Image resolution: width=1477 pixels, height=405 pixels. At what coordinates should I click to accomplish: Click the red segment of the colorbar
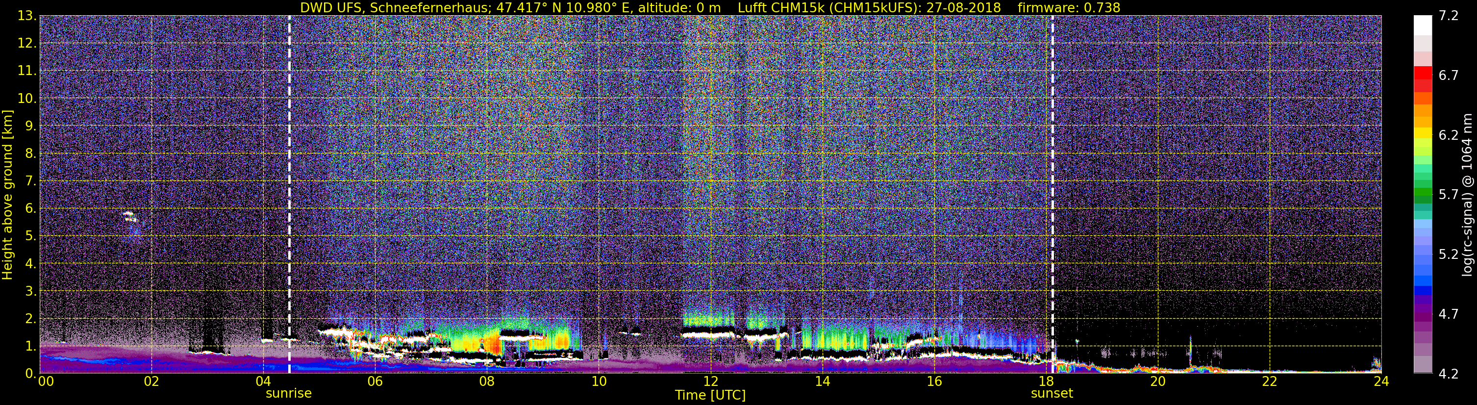1423,73
